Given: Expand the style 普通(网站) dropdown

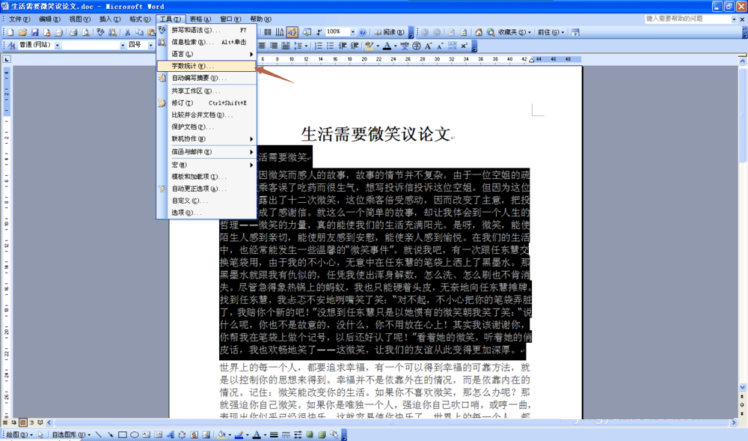Looking at the screenshot, I should pyautogui.click(x=57, y=46).
